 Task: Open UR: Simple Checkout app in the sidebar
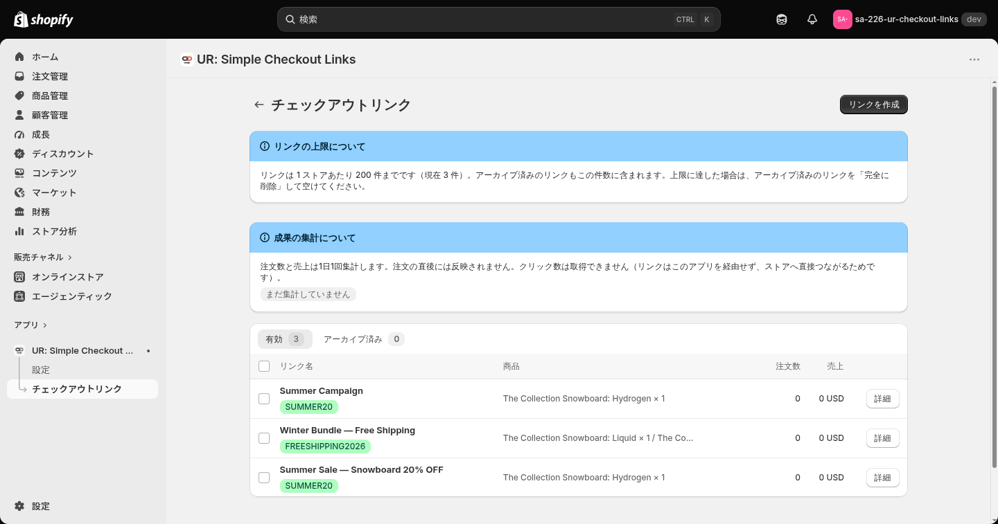pyautogui.click(x=82, y=351)
